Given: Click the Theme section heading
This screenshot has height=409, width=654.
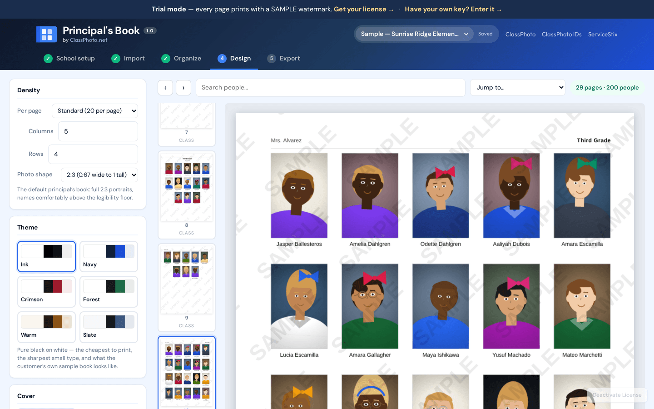Looking at the screenshot, I should tap(27, 228).
